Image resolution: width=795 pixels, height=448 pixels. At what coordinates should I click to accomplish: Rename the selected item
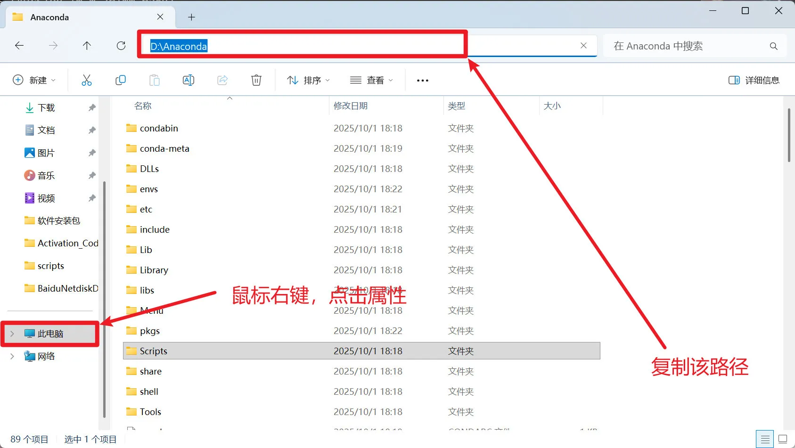point(189,80)
